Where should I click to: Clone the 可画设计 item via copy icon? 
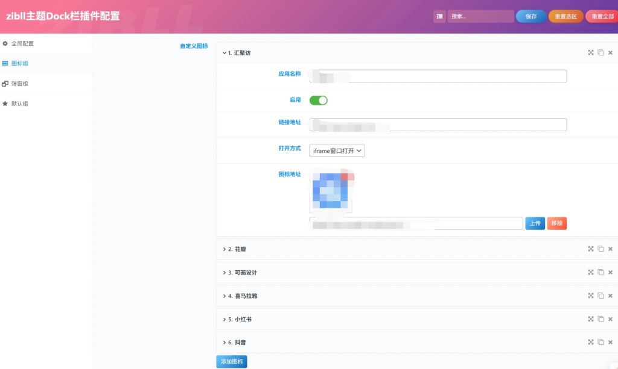pos(600,272)
